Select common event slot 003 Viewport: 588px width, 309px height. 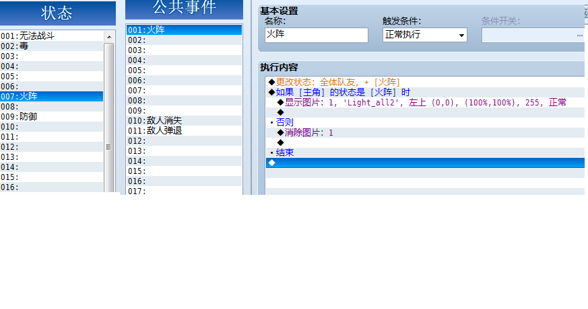tap(184, 50)
